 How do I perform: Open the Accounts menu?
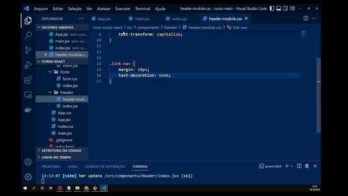pyautogui.click(x=28, y=162)
